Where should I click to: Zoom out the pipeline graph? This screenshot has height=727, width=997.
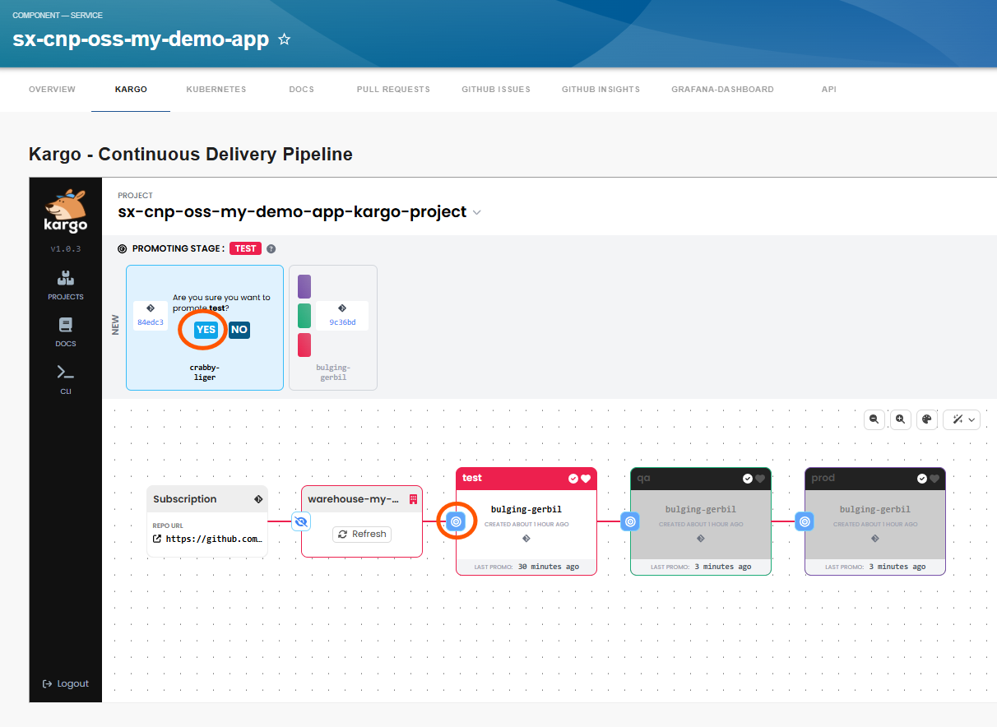[874, 419]
